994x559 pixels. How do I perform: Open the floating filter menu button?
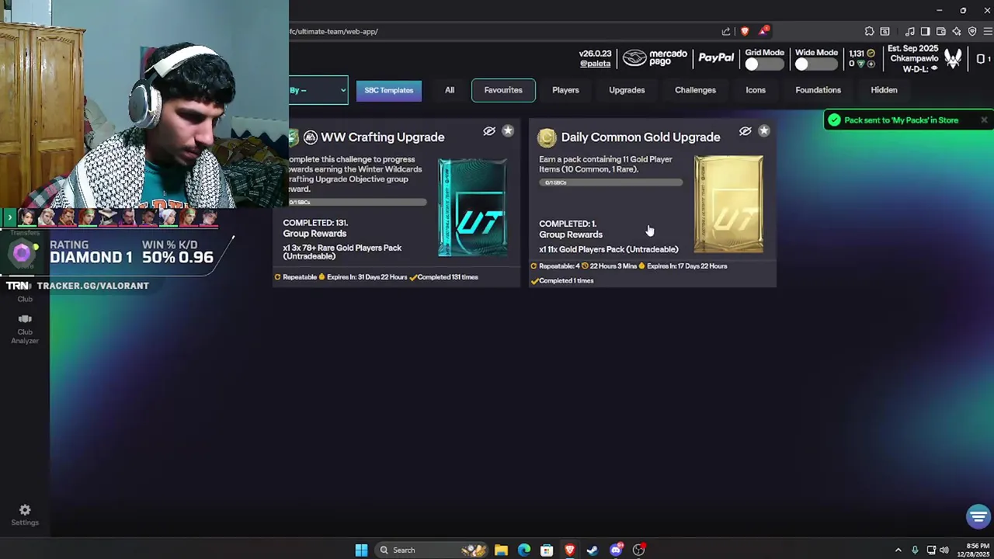(978, 516)
